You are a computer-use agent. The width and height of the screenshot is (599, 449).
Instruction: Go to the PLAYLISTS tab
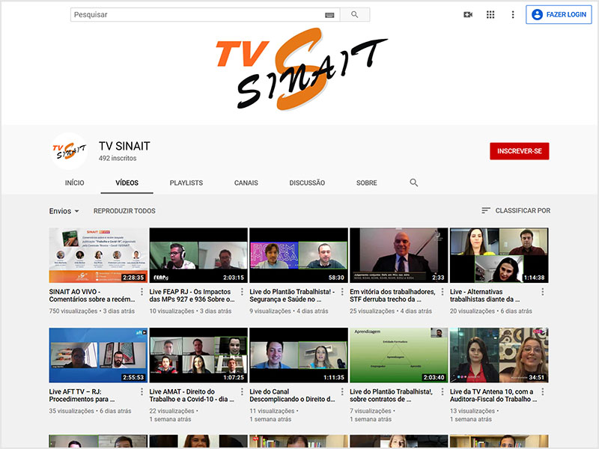(x=186, y=183)
